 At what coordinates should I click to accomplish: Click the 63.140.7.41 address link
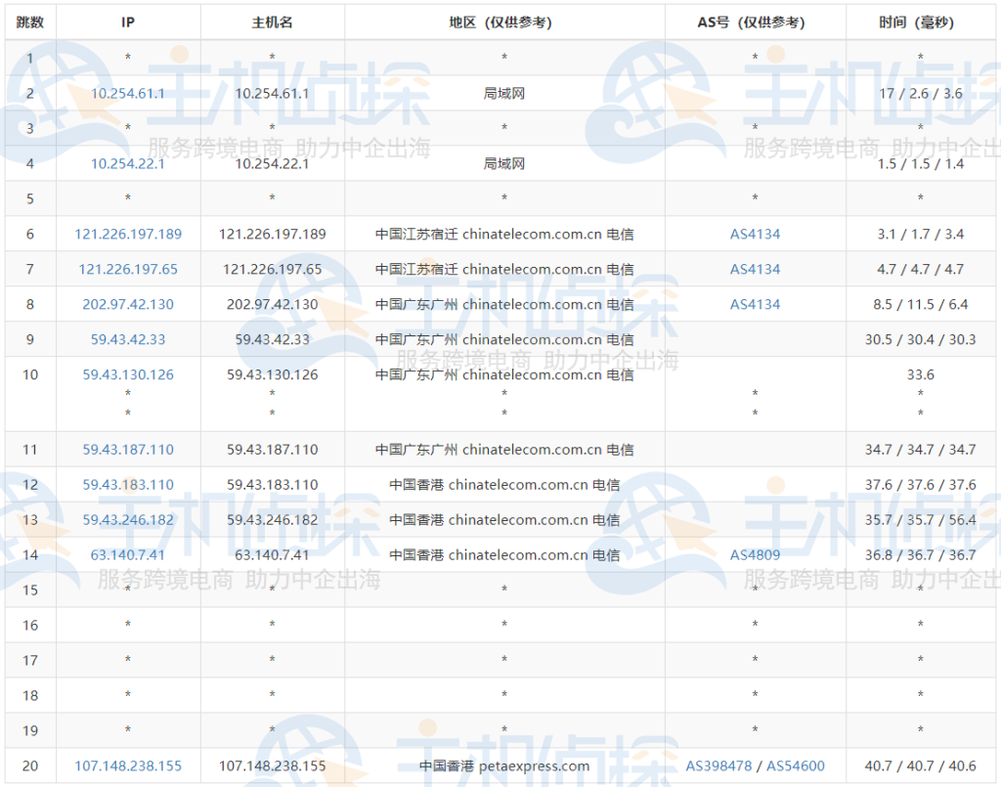coord(127,554)
